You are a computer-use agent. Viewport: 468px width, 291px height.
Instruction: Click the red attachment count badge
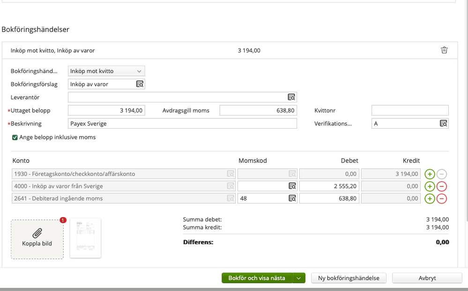(x=63, y=220)
